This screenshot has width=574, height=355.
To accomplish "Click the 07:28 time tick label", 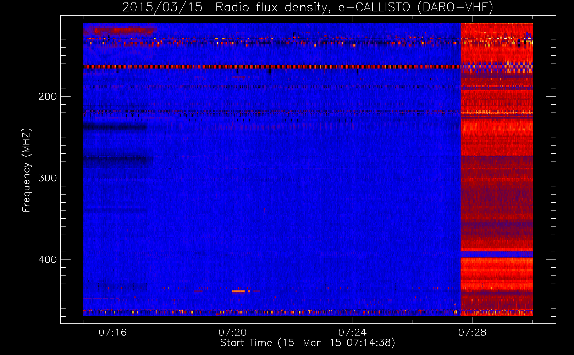I will pyautogui.click(x=473, y=333).
